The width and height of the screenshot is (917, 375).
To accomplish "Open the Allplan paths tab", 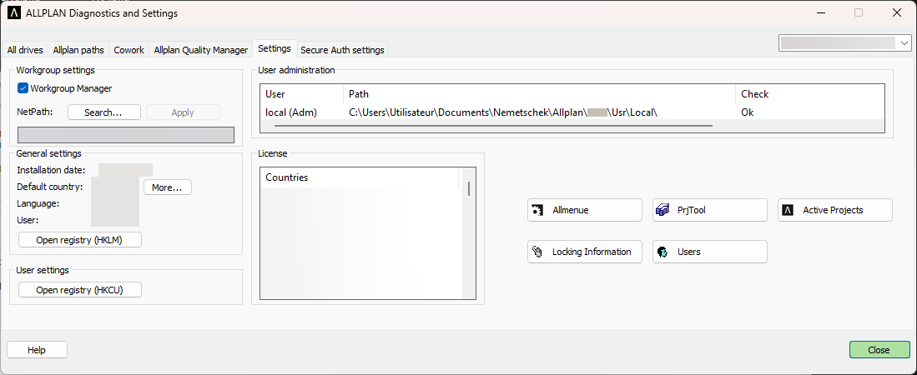I will pyautogui.click(x=78, y=50).
